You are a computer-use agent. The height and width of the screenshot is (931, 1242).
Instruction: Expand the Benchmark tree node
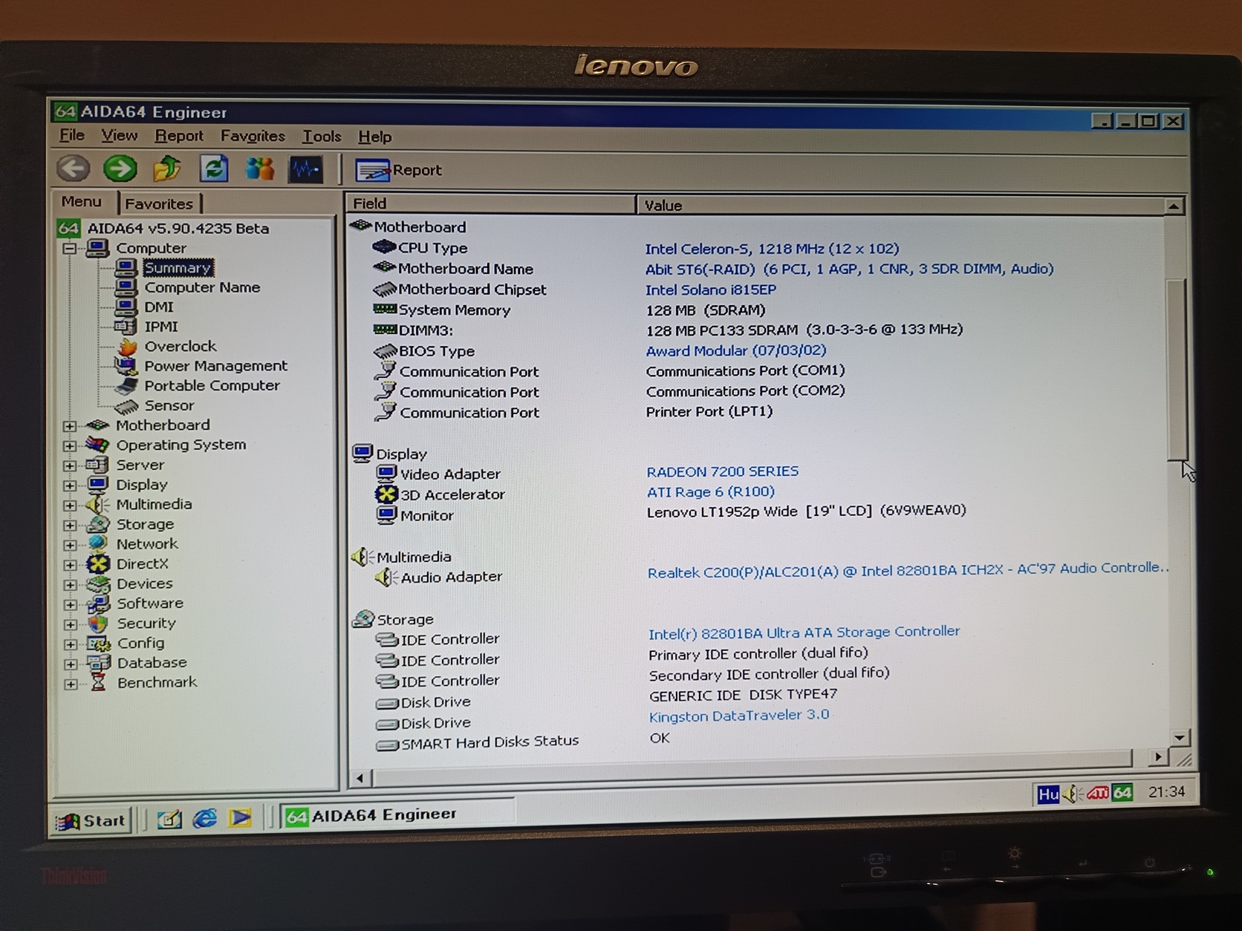click(71, 684)
